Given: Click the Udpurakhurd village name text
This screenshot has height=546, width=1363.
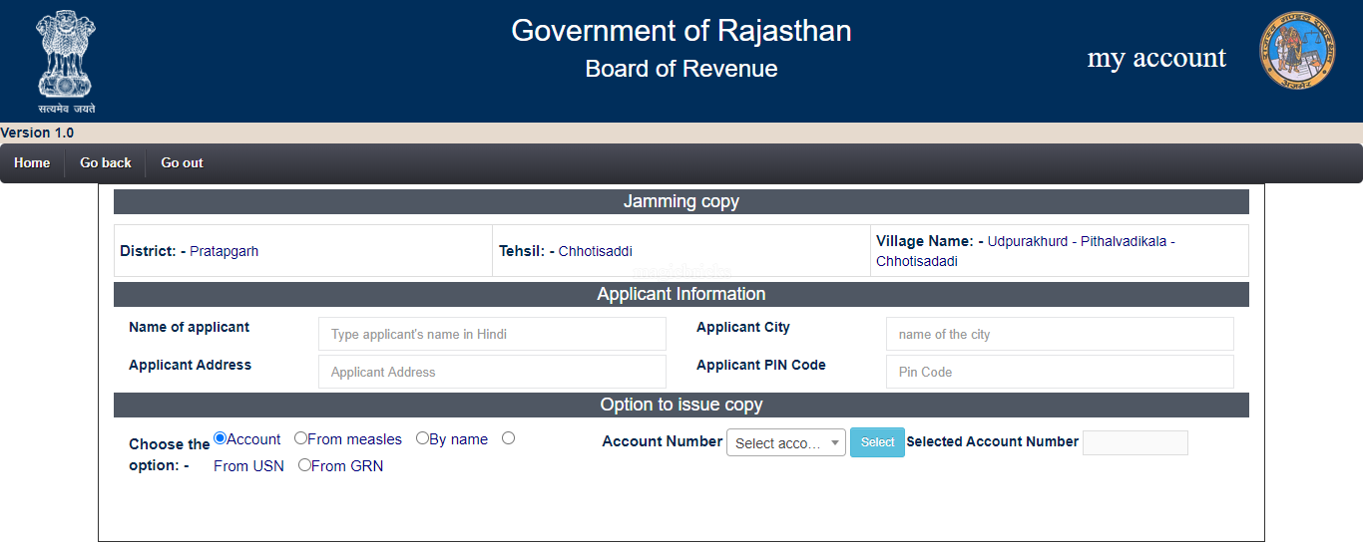Looking at the screenshot, I should pyautogui.click(x=1027, y=241).
